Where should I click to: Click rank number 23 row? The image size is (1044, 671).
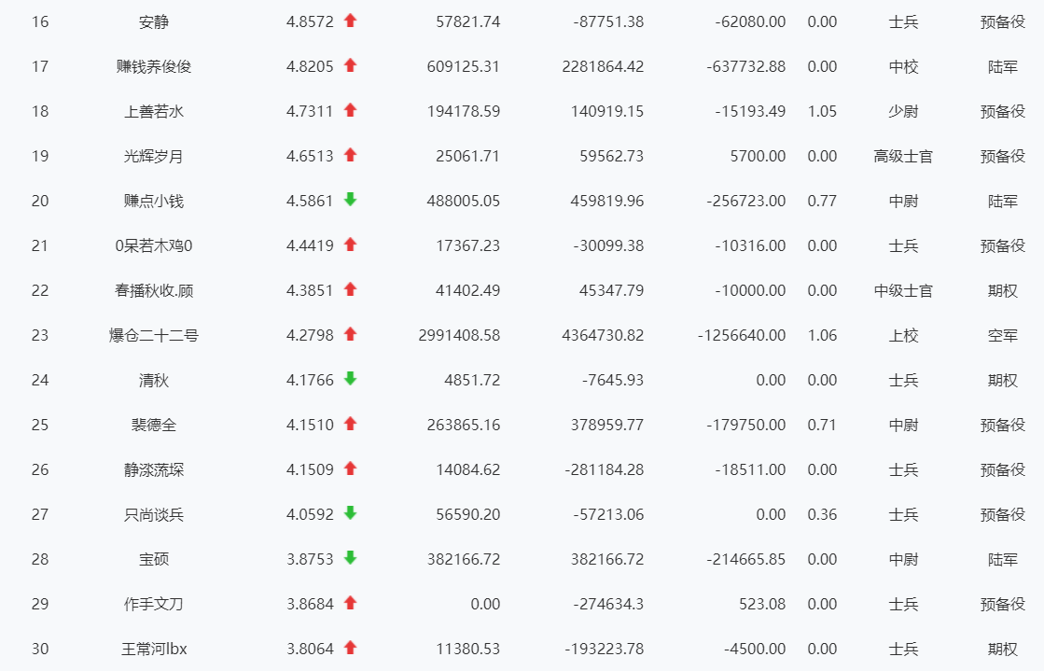tap(39, 335)
